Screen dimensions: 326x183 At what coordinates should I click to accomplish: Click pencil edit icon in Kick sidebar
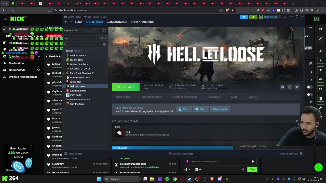pyautogui.click(x=320, y=38)
